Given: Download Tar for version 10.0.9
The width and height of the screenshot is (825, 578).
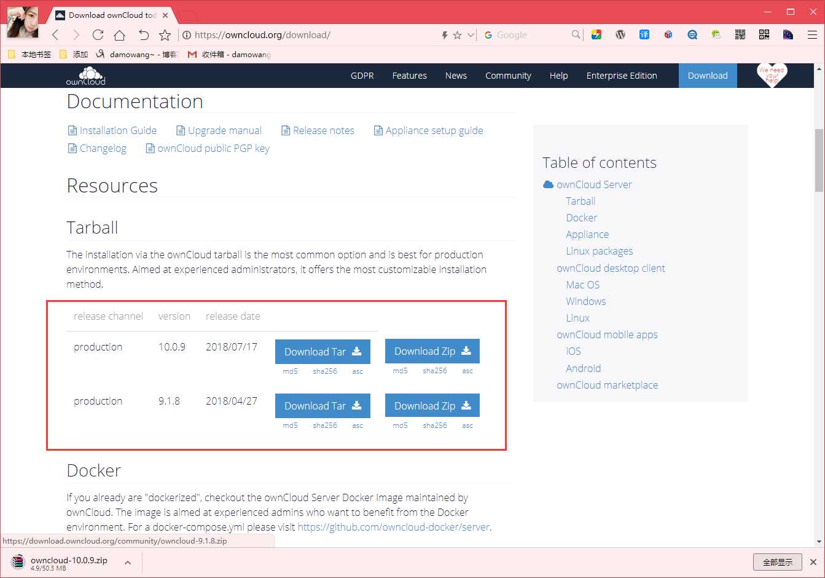Looking at the screenshot, I should tap(323, 352).
